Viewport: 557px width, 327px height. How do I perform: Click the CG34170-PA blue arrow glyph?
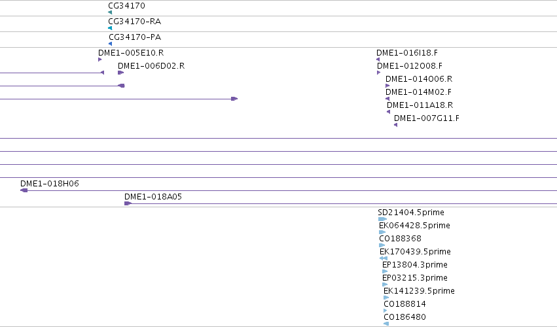pyautogui.click(x=110, y=44)
